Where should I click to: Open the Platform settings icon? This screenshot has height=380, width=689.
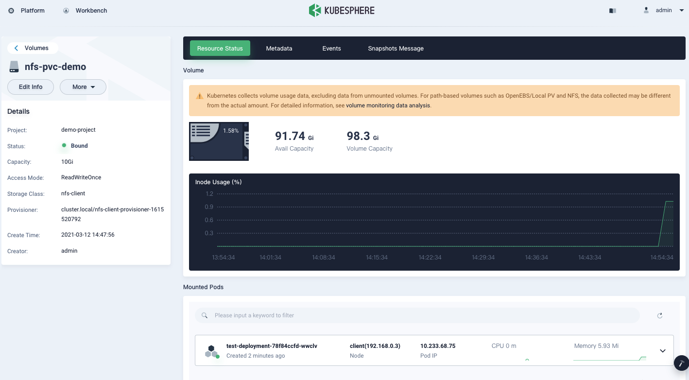11,10
